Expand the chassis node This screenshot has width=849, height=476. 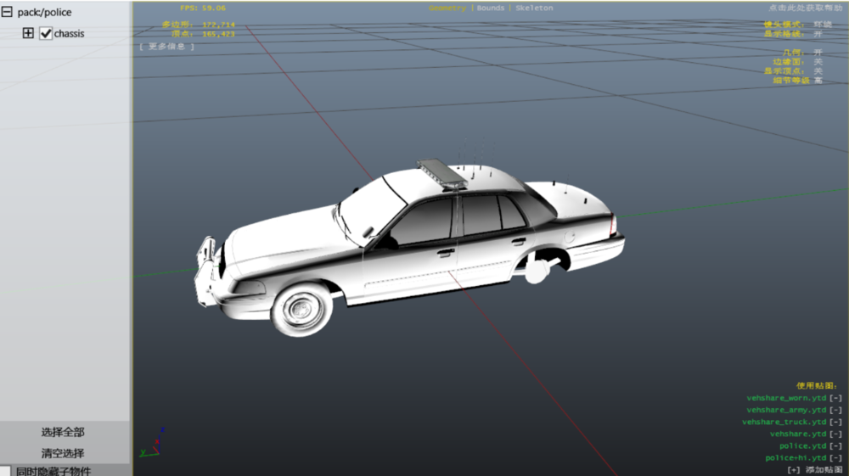[x=28, y=33]
